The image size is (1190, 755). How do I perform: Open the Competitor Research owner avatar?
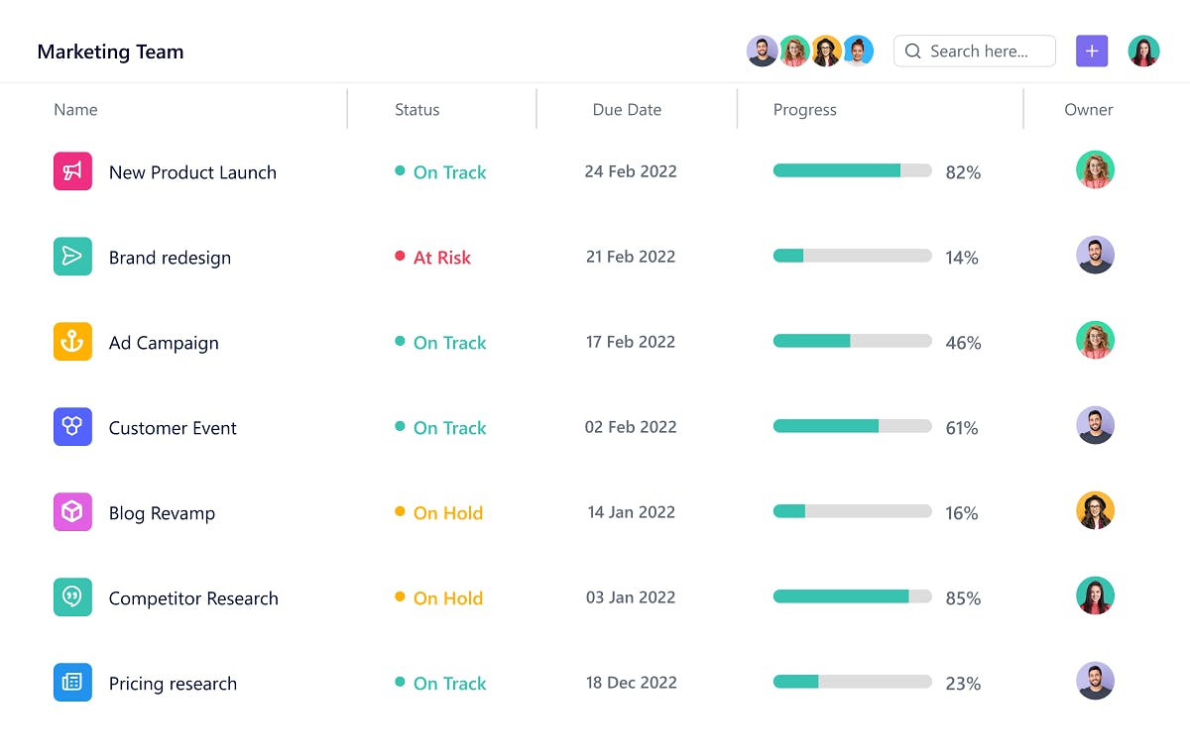point(1095,595)
